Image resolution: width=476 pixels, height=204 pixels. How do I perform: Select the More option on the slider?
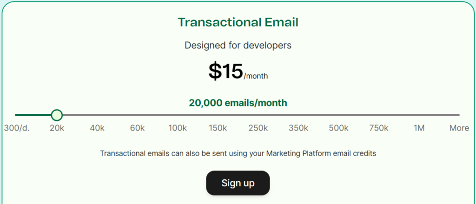(459, 128)
